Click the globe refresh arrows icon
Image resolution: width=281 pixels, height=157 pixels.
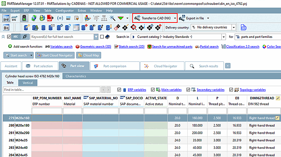(34, 18)
